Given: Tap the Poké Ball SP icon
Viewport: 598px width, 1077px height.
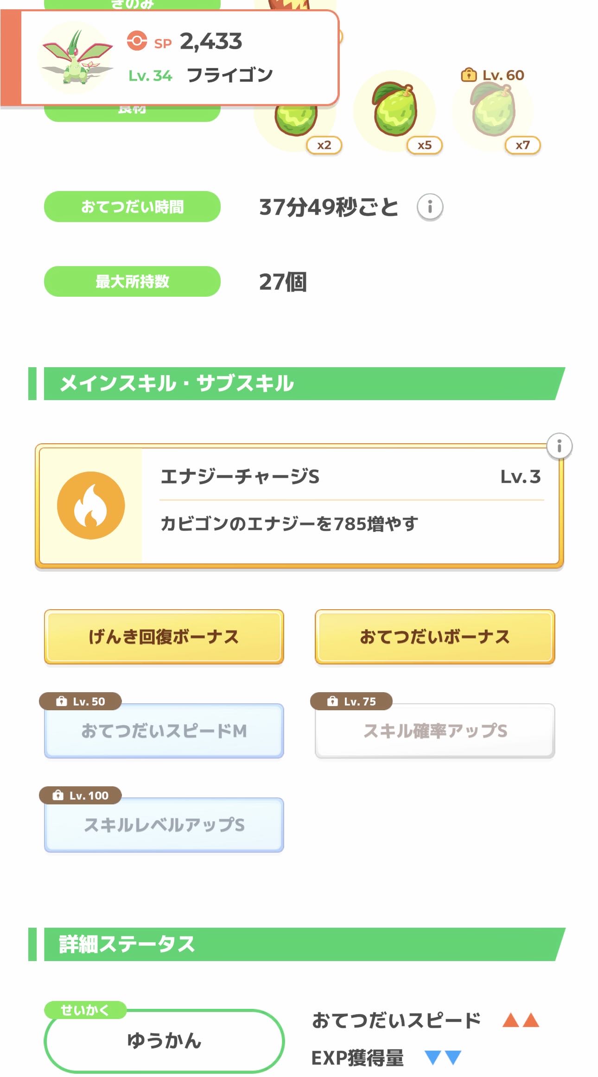Looking at the screenshot, I should coord(137,41).
